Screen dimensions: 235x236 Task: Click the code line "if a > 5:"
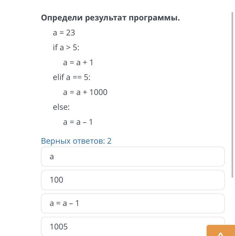(66, 48)
